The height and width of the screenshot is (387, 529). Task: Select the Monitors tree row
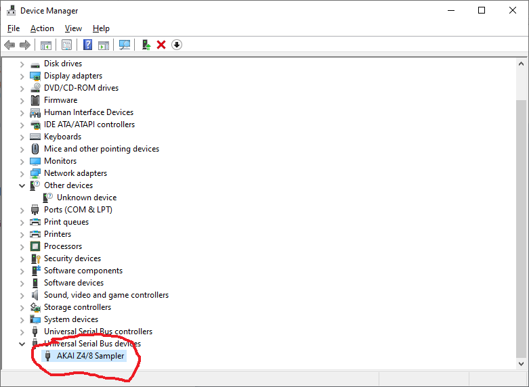60,161
